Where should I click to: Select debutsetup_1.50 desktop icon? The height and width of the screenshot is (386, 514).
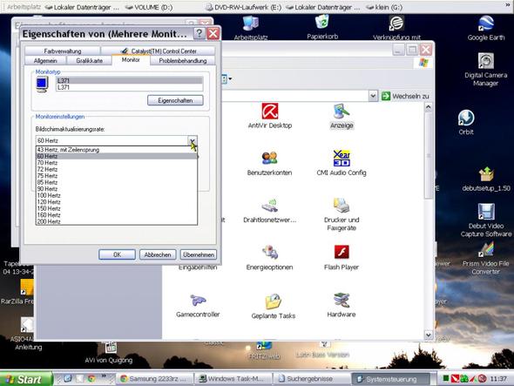pos(486,179)
